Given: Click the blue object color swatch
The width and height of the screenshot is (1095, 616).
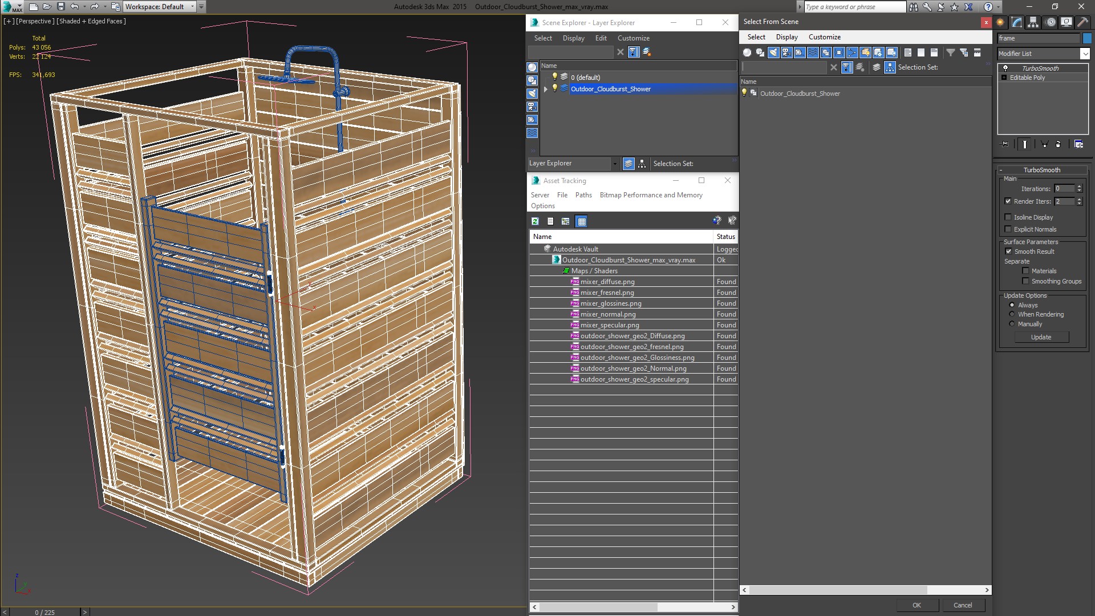Looking at the screenshot, I should (1087, 38).
